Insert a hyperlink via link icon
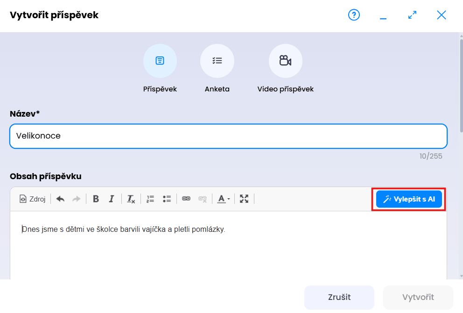This screenshot has width=463, height=313. coord(186,199)
